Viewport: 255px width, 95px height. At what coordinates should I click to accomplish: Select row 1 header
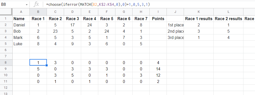[6, 19]
